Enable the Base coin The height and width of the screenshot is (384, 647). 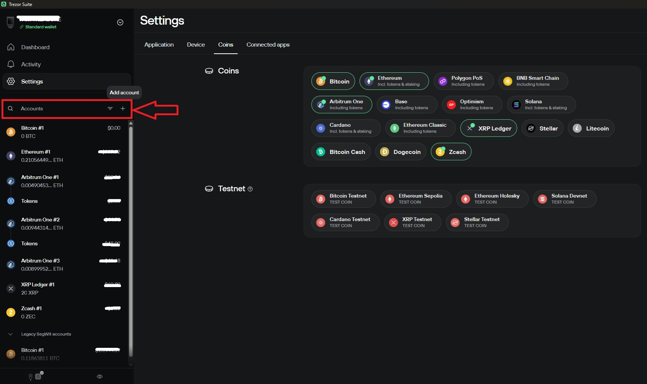point(407,105)
